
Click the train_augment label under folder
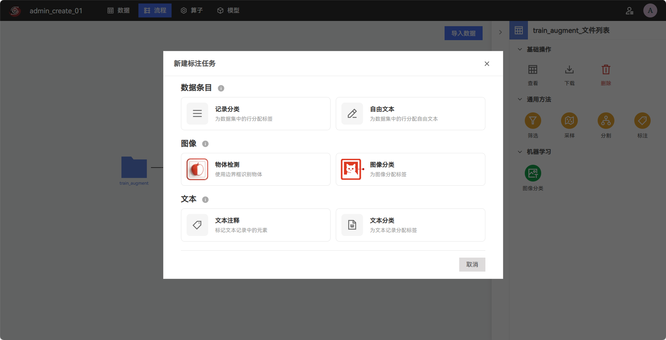[x=134, y=183]
